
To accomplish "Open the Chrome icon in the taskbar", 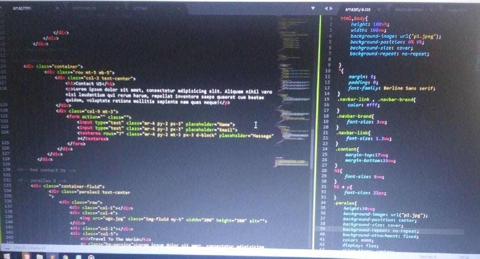I will coord(66,257).
